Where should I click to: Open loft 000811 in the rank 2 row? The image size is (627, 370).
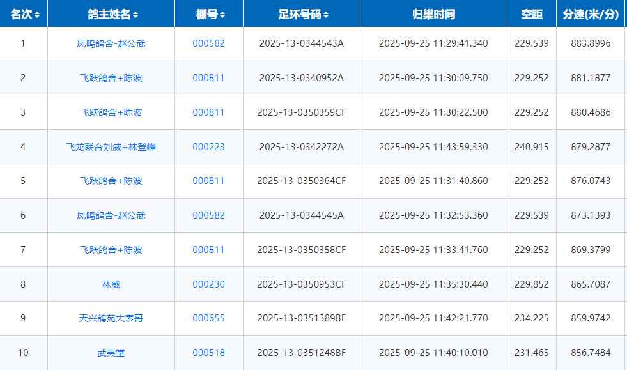208,78
